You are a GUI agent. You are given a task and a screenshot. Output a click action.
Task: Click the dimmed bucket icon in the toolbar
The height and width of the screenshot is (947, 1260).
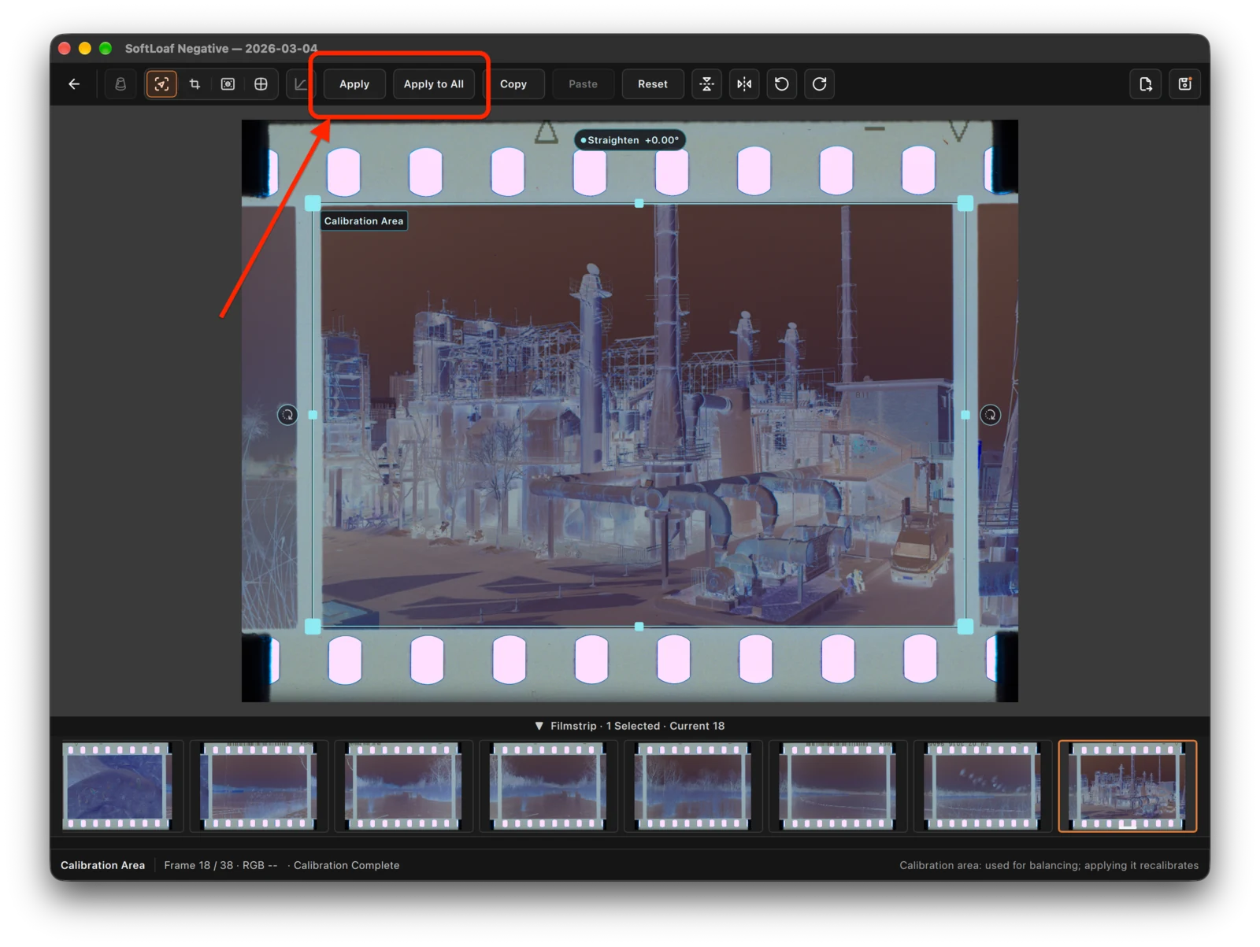click(x=120, y=84)
